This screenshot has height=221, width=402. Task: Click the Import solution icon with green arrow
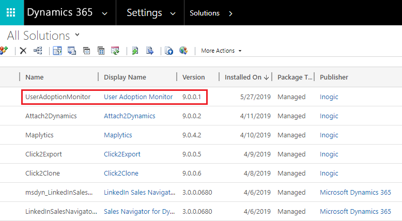point(135,51)
